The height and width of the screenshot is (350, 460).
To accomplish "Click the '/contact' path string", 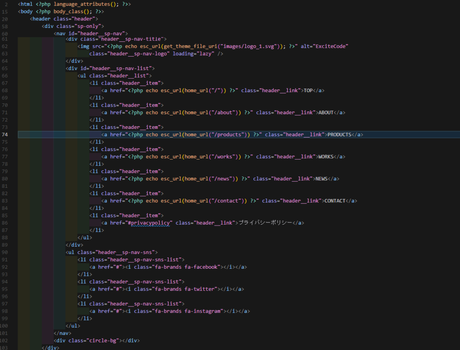I will pos(226,201).
